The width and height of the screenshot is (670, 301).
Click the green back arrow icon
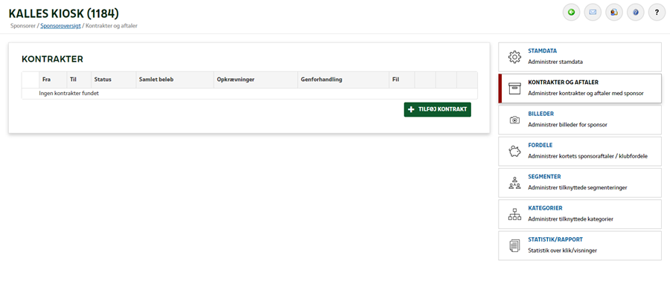click(571, 12)
